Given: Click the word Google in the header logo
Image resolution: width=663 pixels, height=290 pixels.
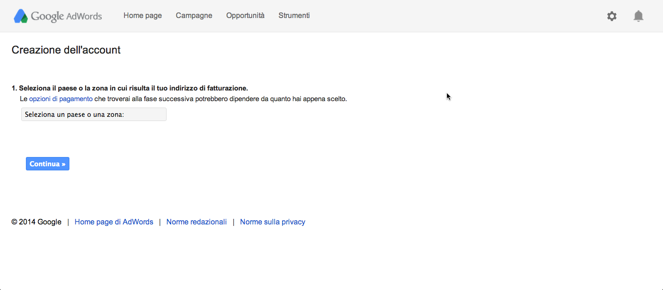Looking at the screenshot, I should pyautogui.click(x=47, y=16).
